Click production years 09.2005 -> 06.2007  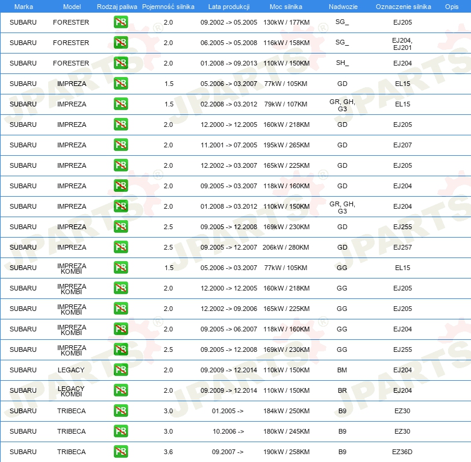tap(229, 329)
